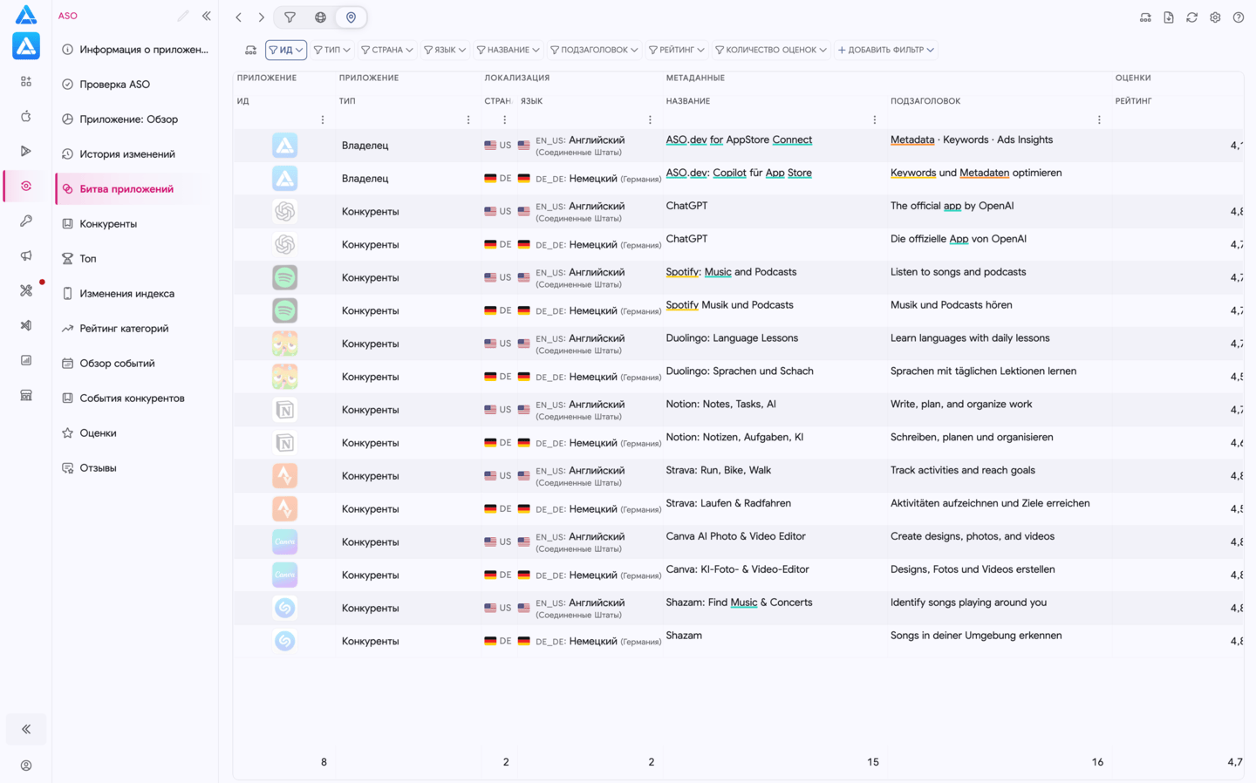1256x783 pixels.
Task: Click the Notion app icon in the US row
Action: 284,410
